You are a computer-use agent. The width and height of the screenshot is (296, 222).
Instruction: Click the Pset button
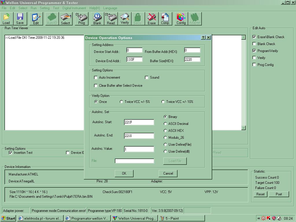[279, 194]
